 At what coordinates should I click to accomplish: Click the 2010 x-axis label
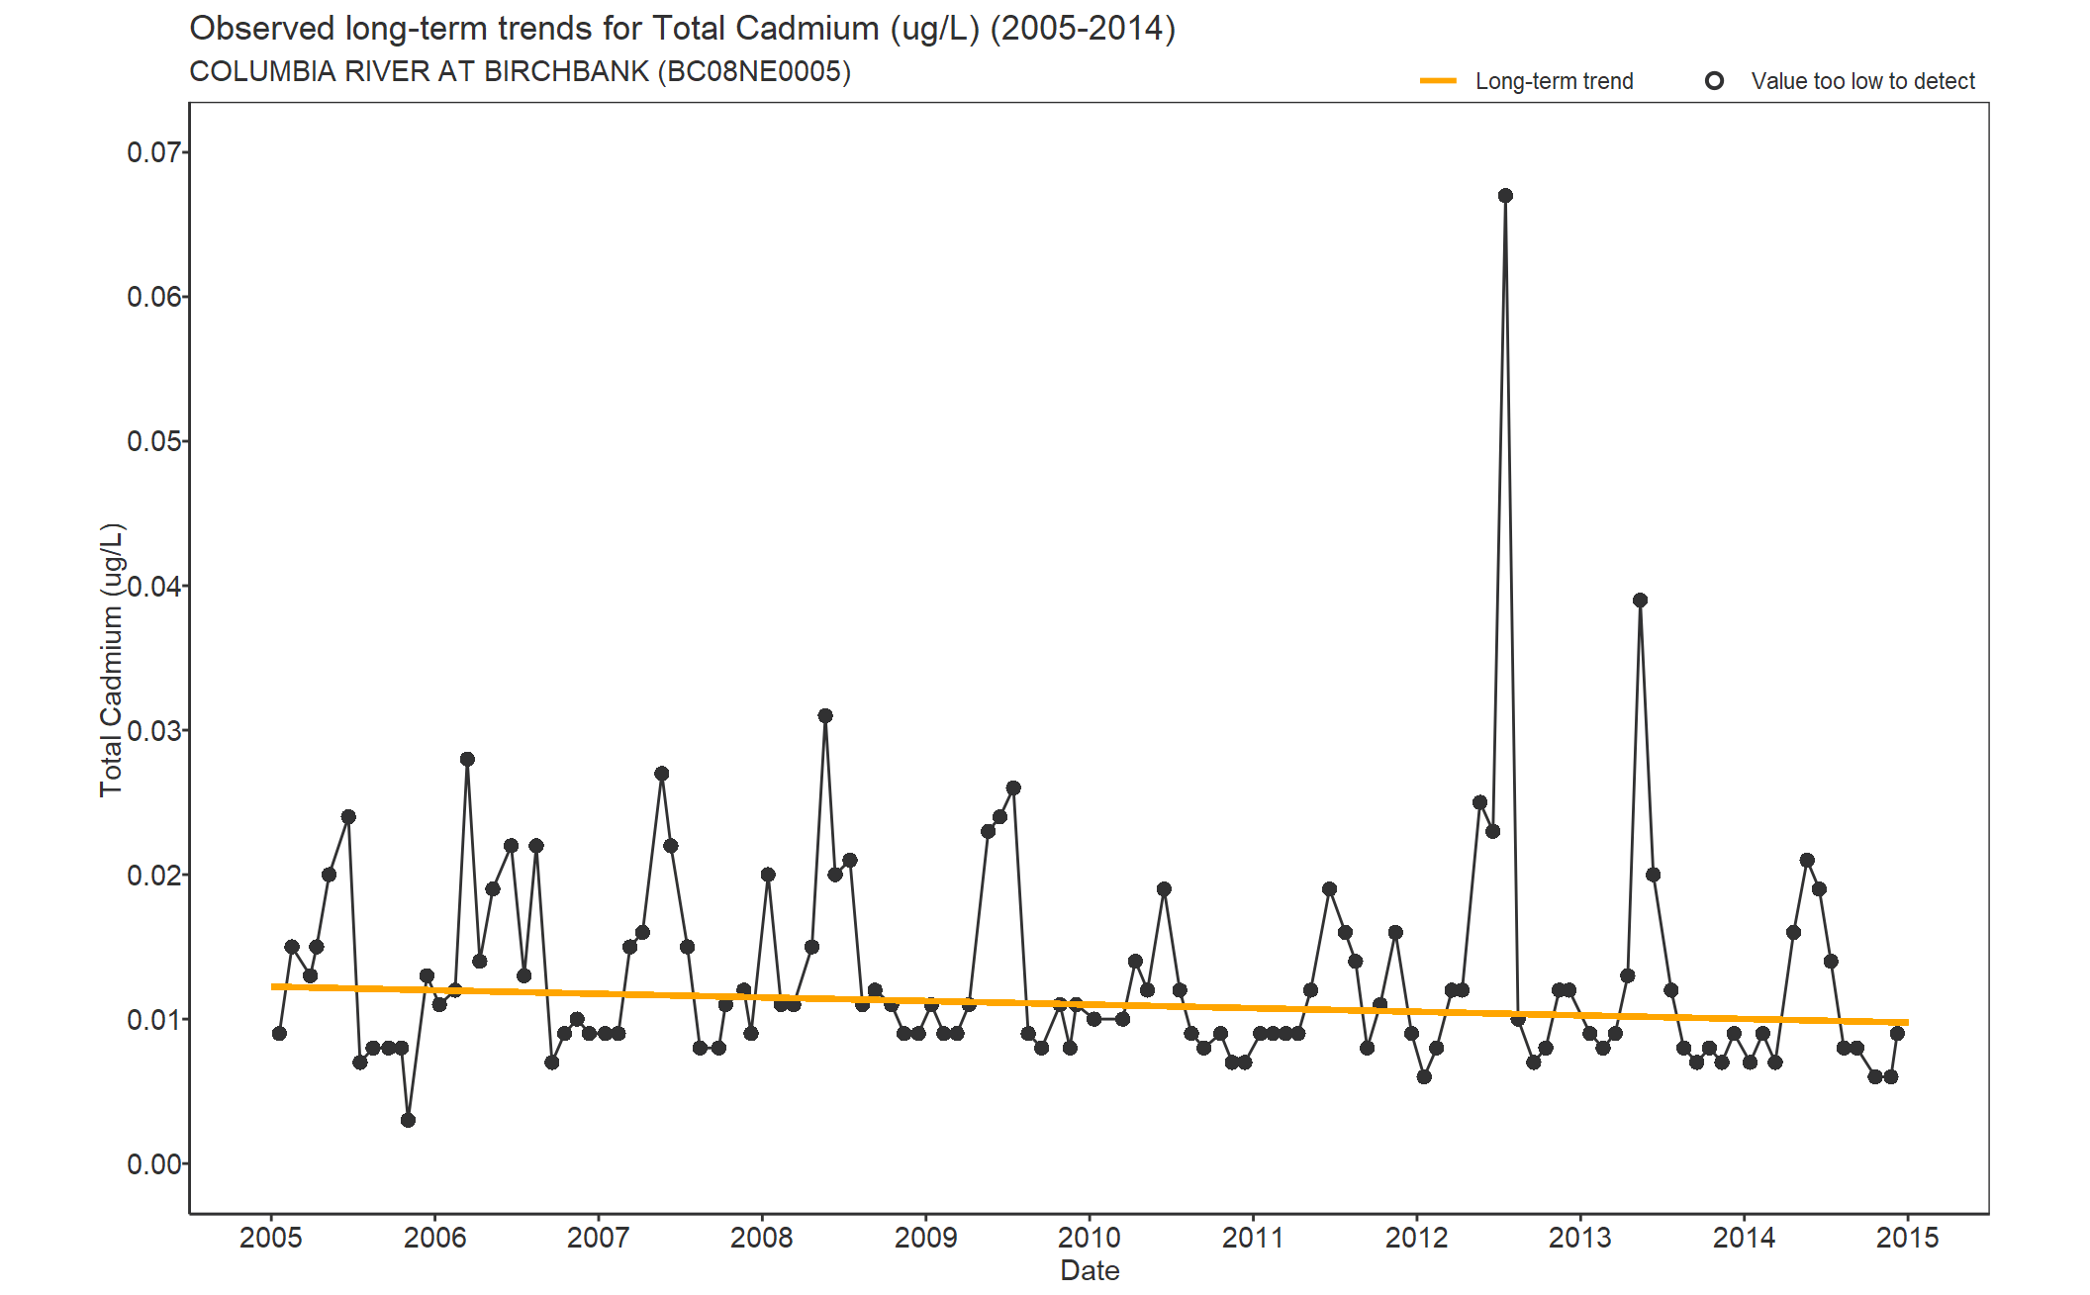pos(1090,1238)
